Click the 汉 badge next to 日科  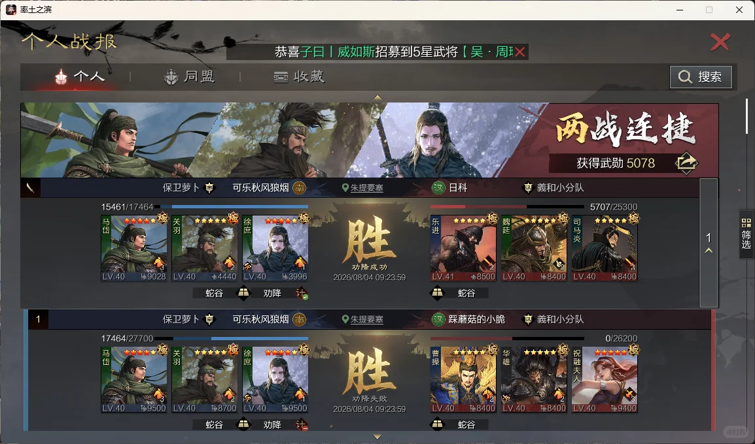click(438, 188)
